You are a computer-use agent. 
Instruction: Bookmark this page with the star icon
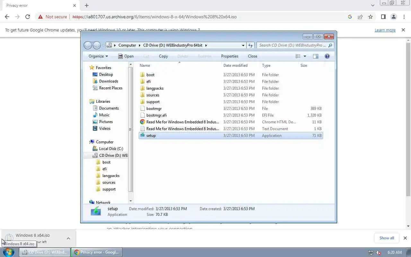pos(371,17)
